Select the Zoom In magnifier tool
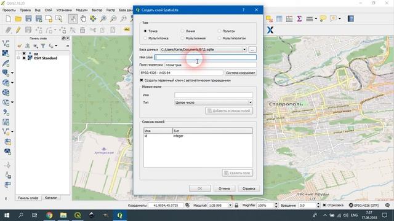 click(x=103, y=19)
